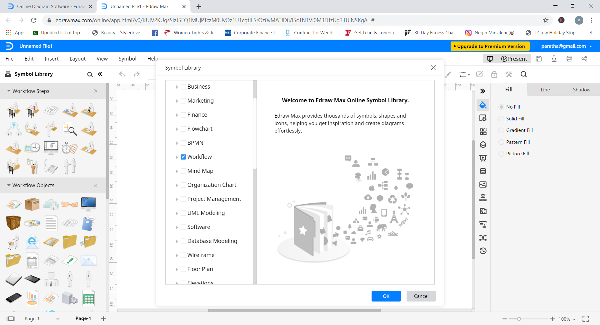The image size is (600, 325).
Task: Open the Symbol menu
Action: coord(127,59)
